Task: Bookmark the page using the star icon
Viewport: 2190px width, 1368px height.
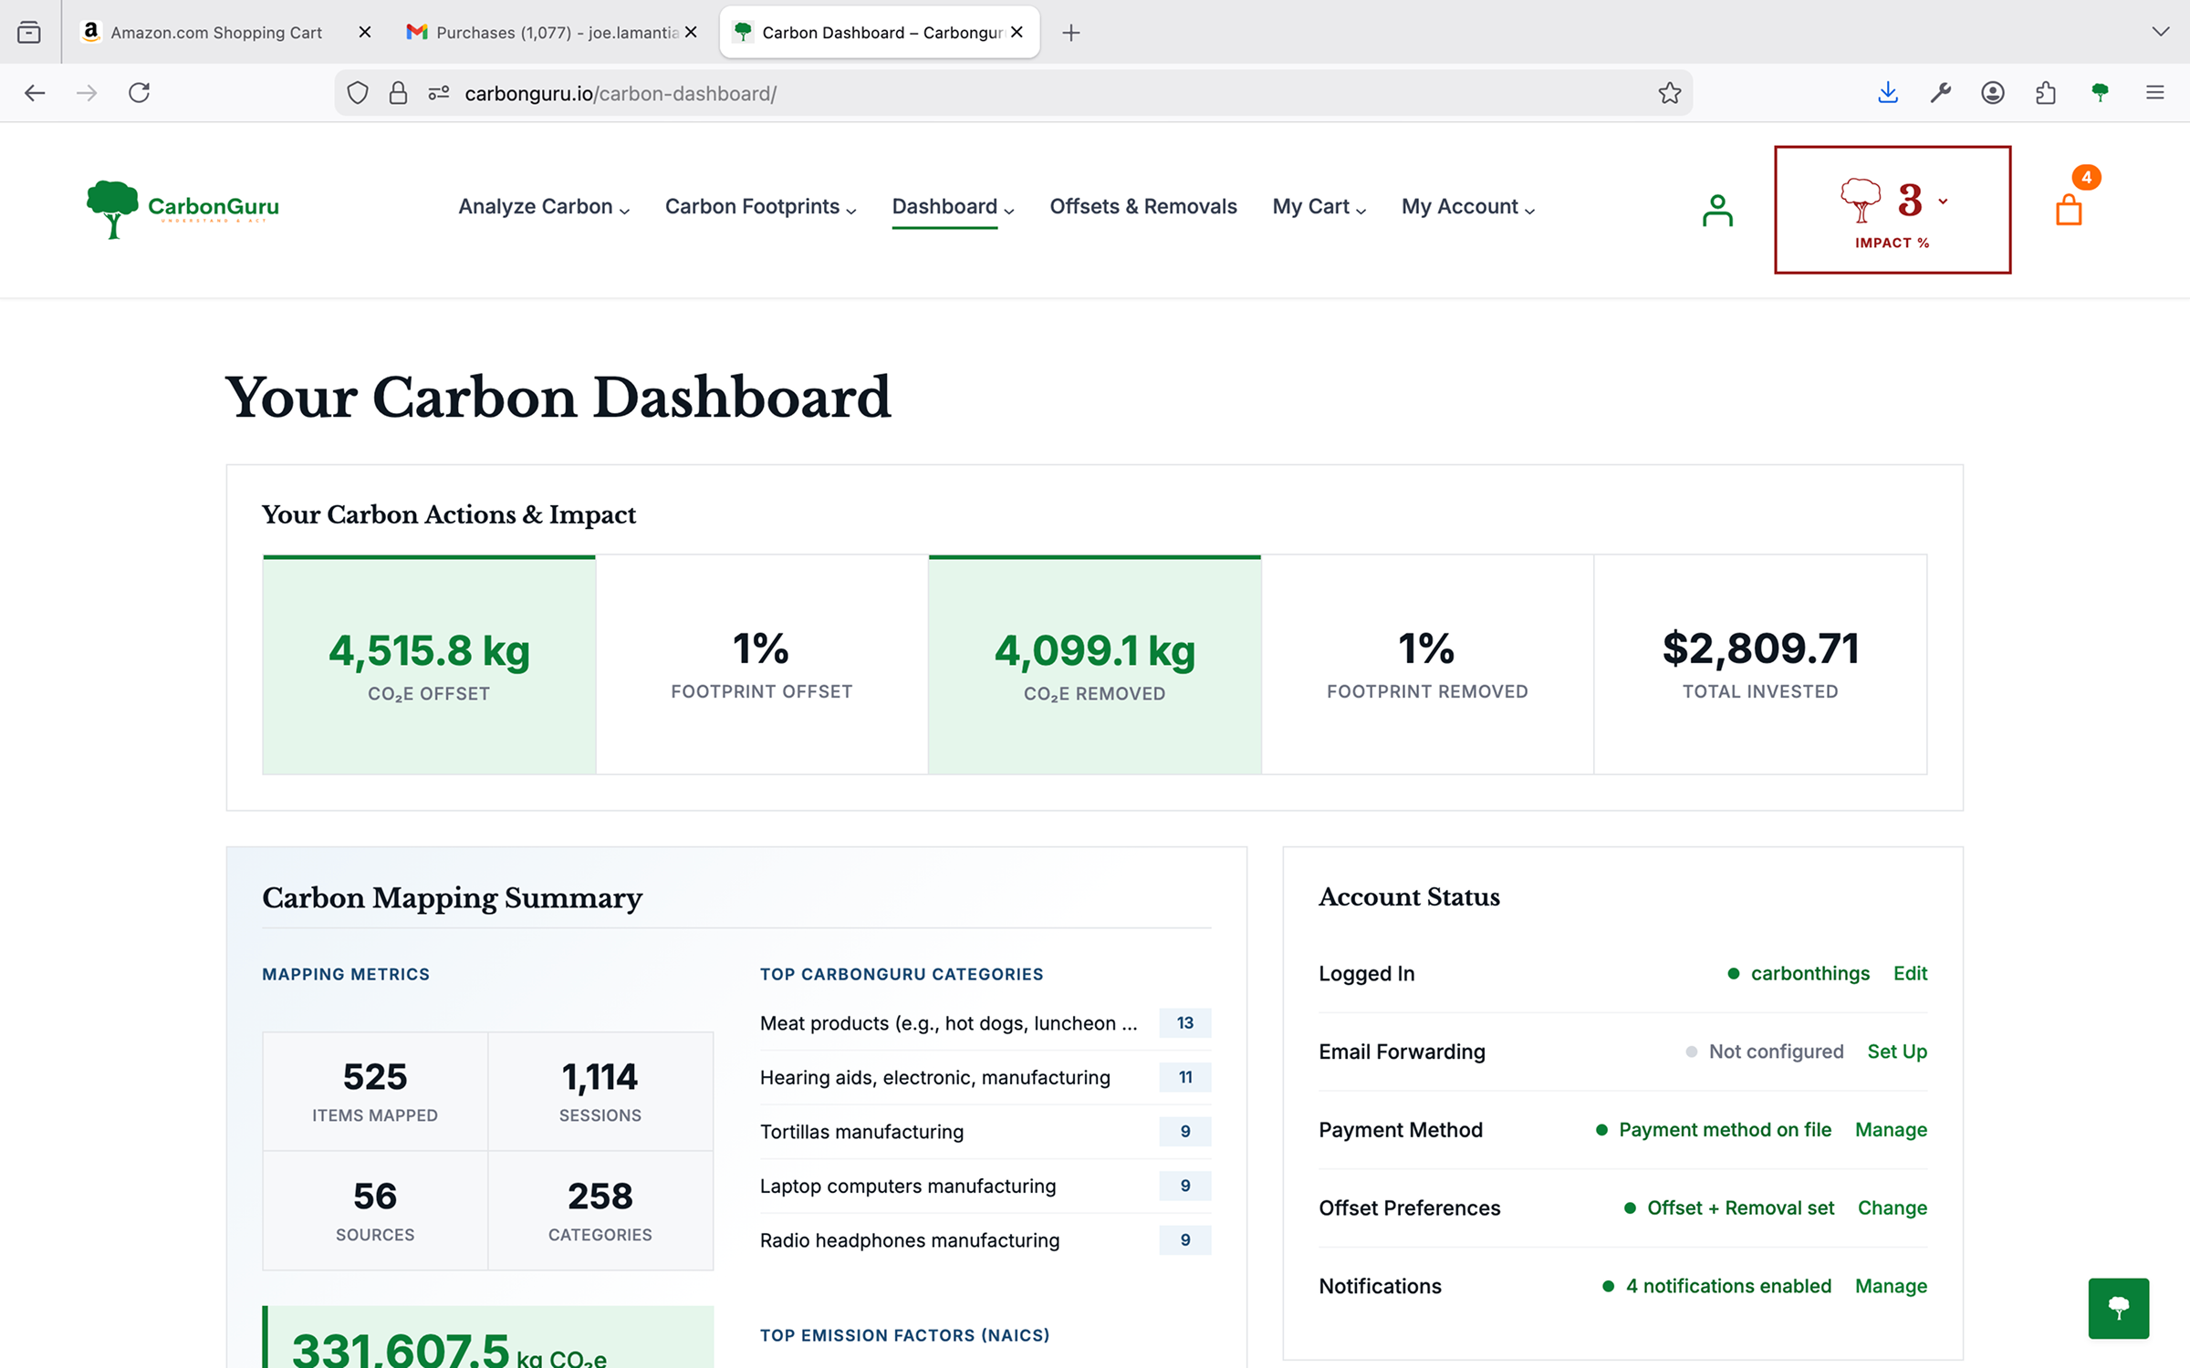Action: click(1670, 92)
